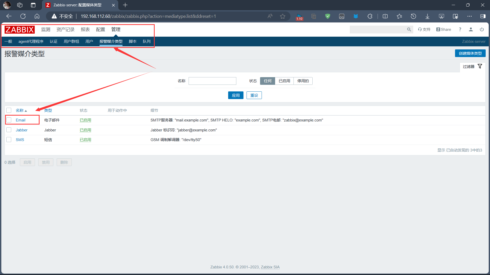Viewport: 490px width, 275px height.
Task: Click the green shield extension icon
Action: coord(328,16)
